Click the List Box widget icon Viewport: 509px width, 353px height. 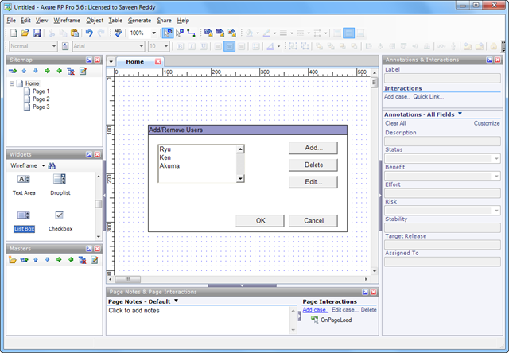pyautogui.click(x=24, y=215)
